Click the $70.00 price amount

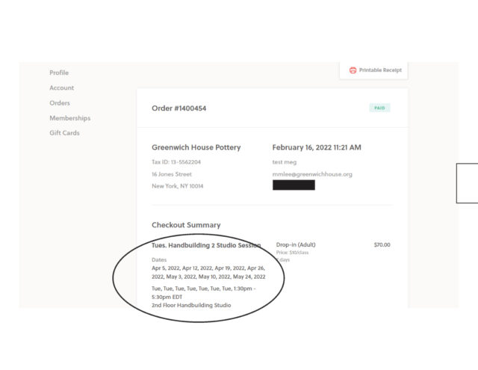[382, 245]
